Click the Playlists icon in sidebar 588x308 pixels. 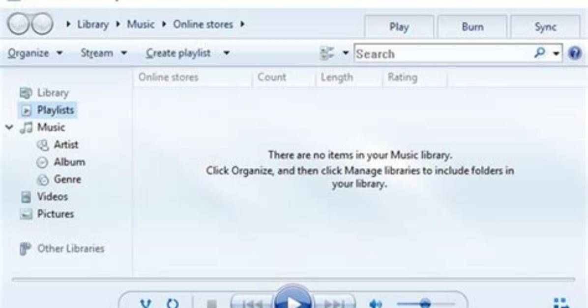[x=26, y=110]
